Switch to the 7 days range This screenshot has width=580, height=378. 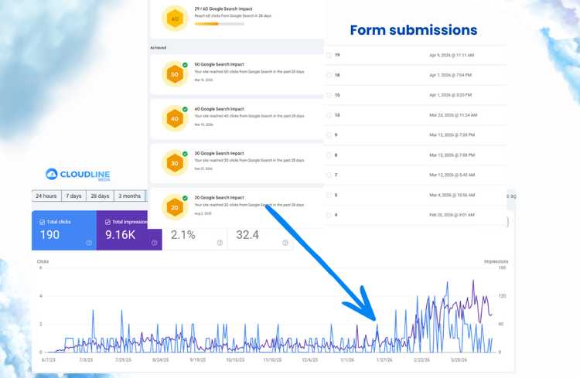73,196
